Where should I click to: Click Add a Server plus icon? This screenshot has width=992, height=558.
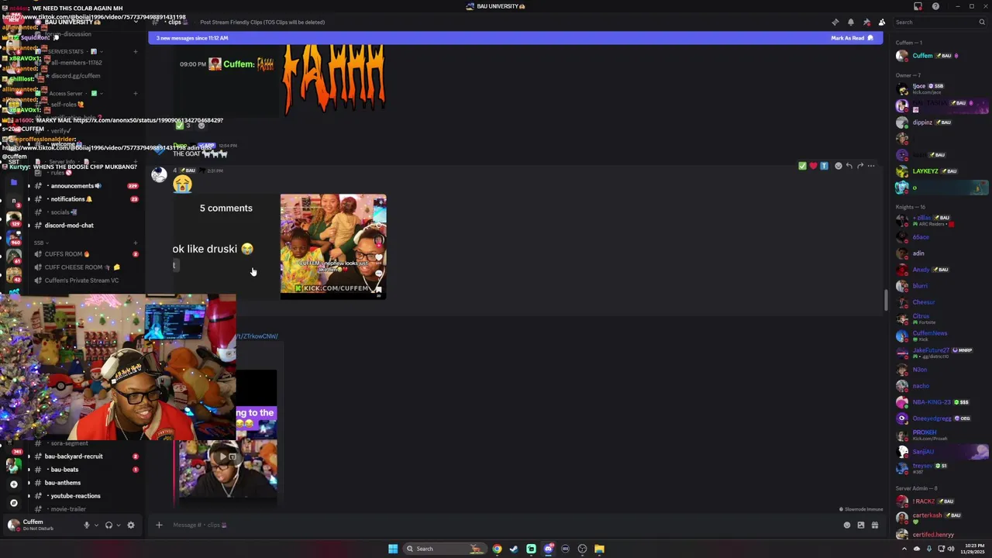pos(13,484)
